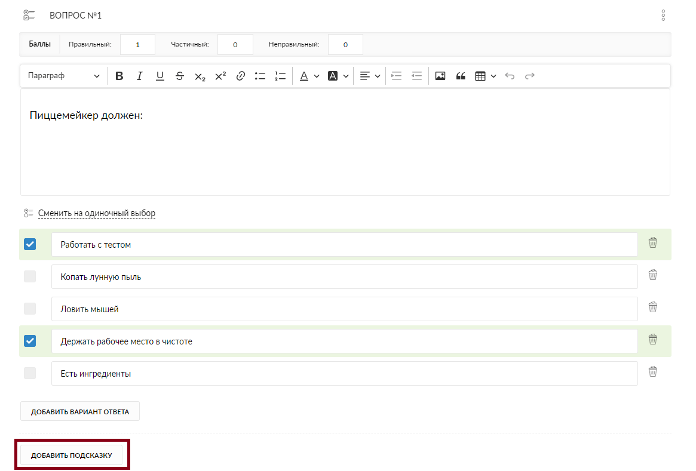The width and height of the screenshot is (696, 471).
Task: Click 'Сменить на одиночный выбор' link
Action: coord(97,213)
